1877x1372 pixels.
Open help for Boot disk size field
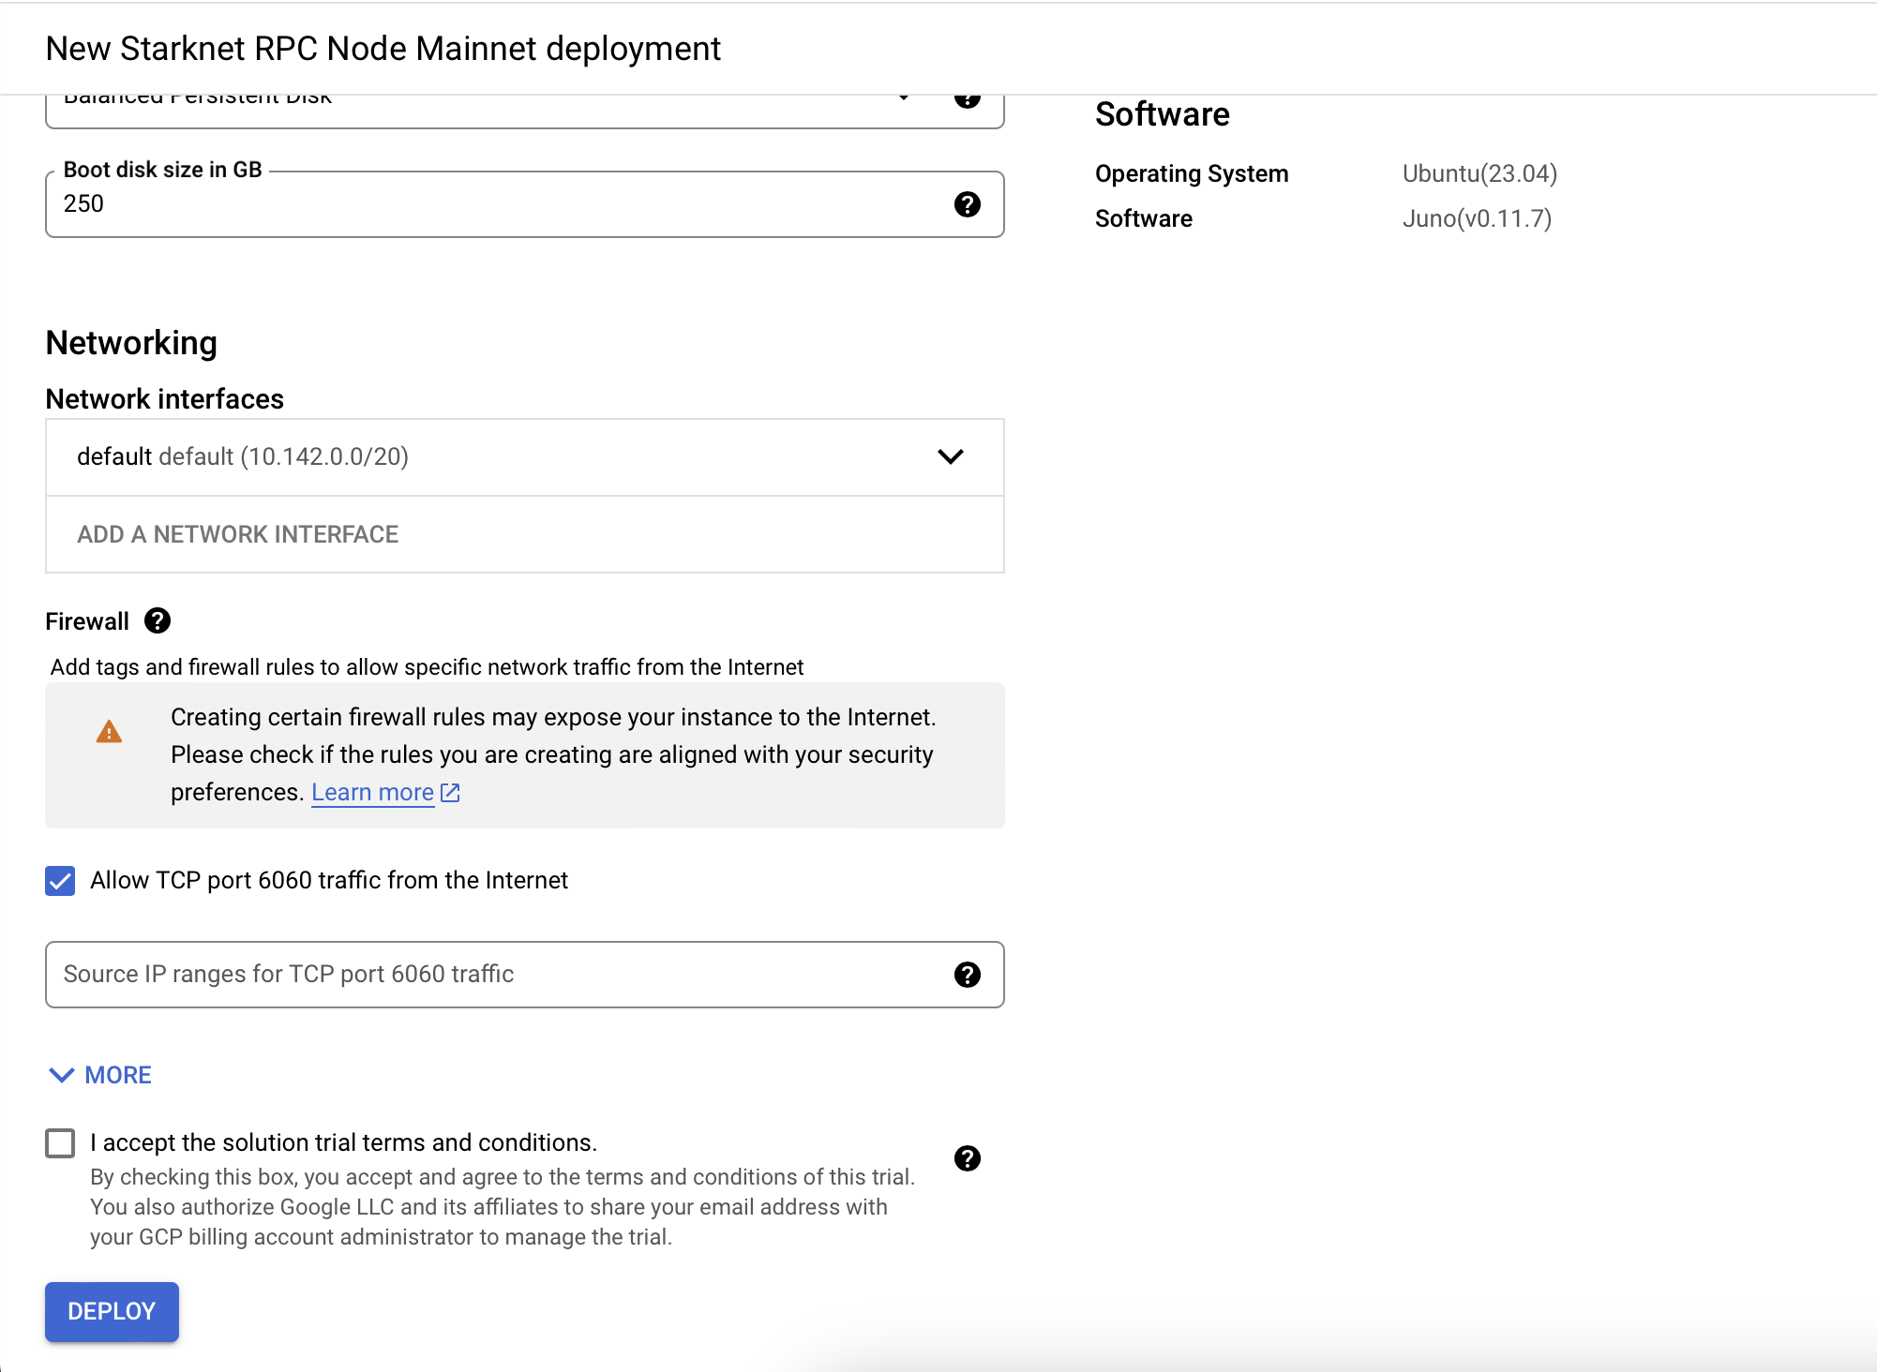[x=967, y=204]
